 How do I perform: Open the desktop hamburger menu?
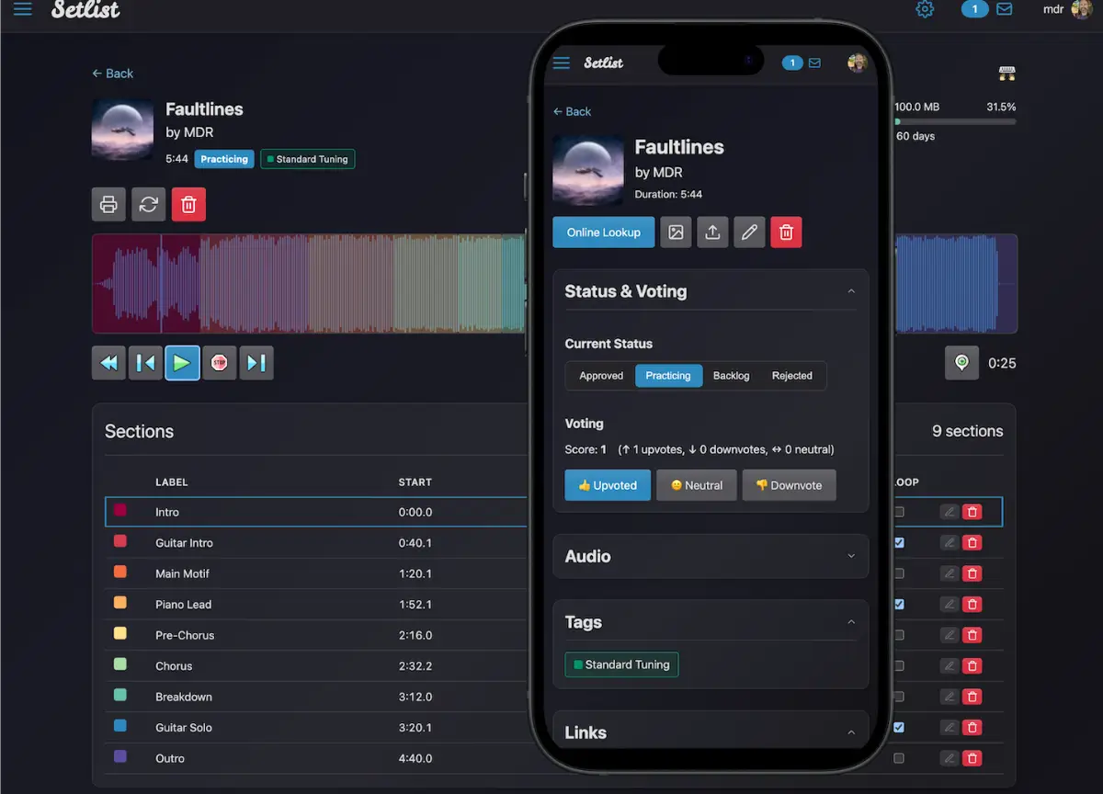pyautogui.click(x=23, y=9)
